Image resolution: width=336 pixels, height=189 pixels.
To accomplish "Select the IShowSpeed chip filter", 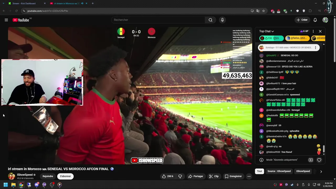I will [x=303, y=171].
